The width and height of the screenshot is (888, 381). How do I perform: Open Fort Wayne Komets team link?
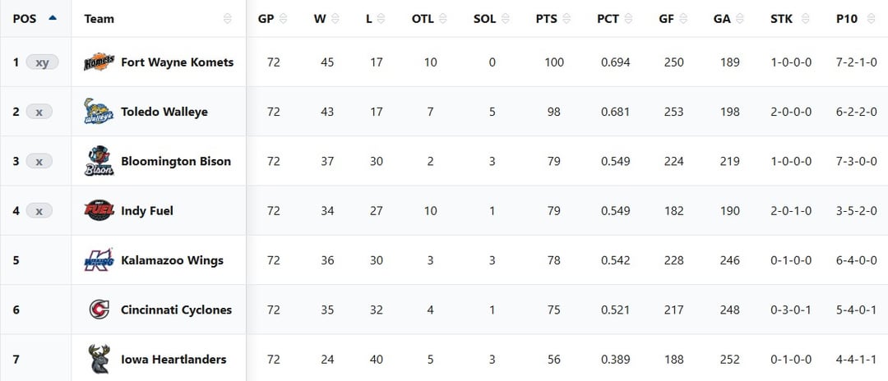tap(177, 62)
